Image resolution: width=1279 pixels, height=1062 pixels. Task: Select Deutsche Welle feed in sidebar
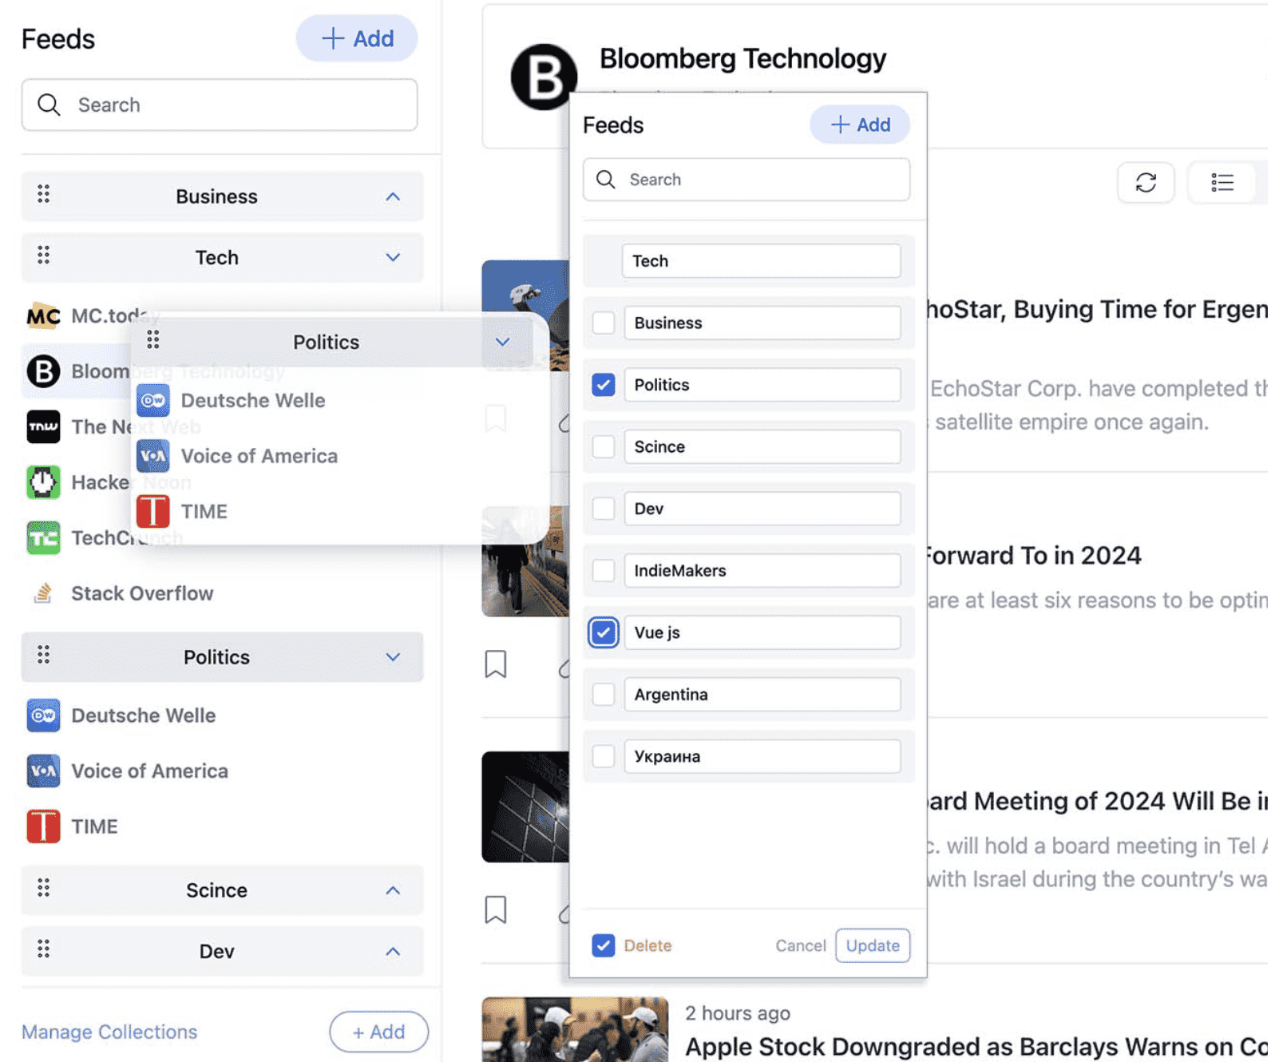(143, 715)
